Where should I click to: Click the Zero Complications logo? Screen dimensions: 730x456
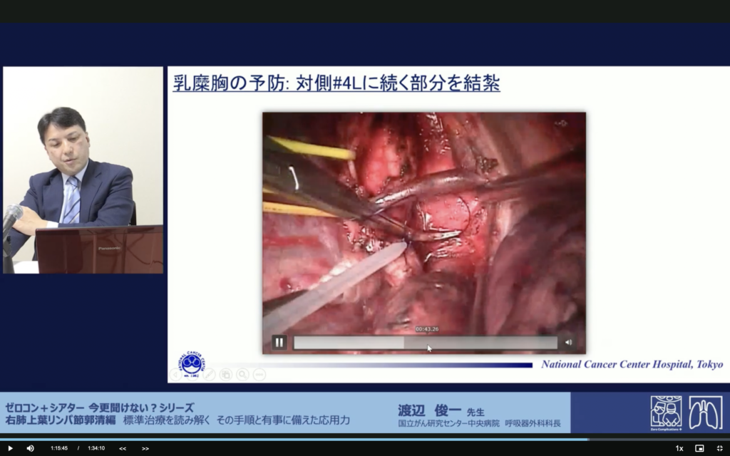coord(666,413)
